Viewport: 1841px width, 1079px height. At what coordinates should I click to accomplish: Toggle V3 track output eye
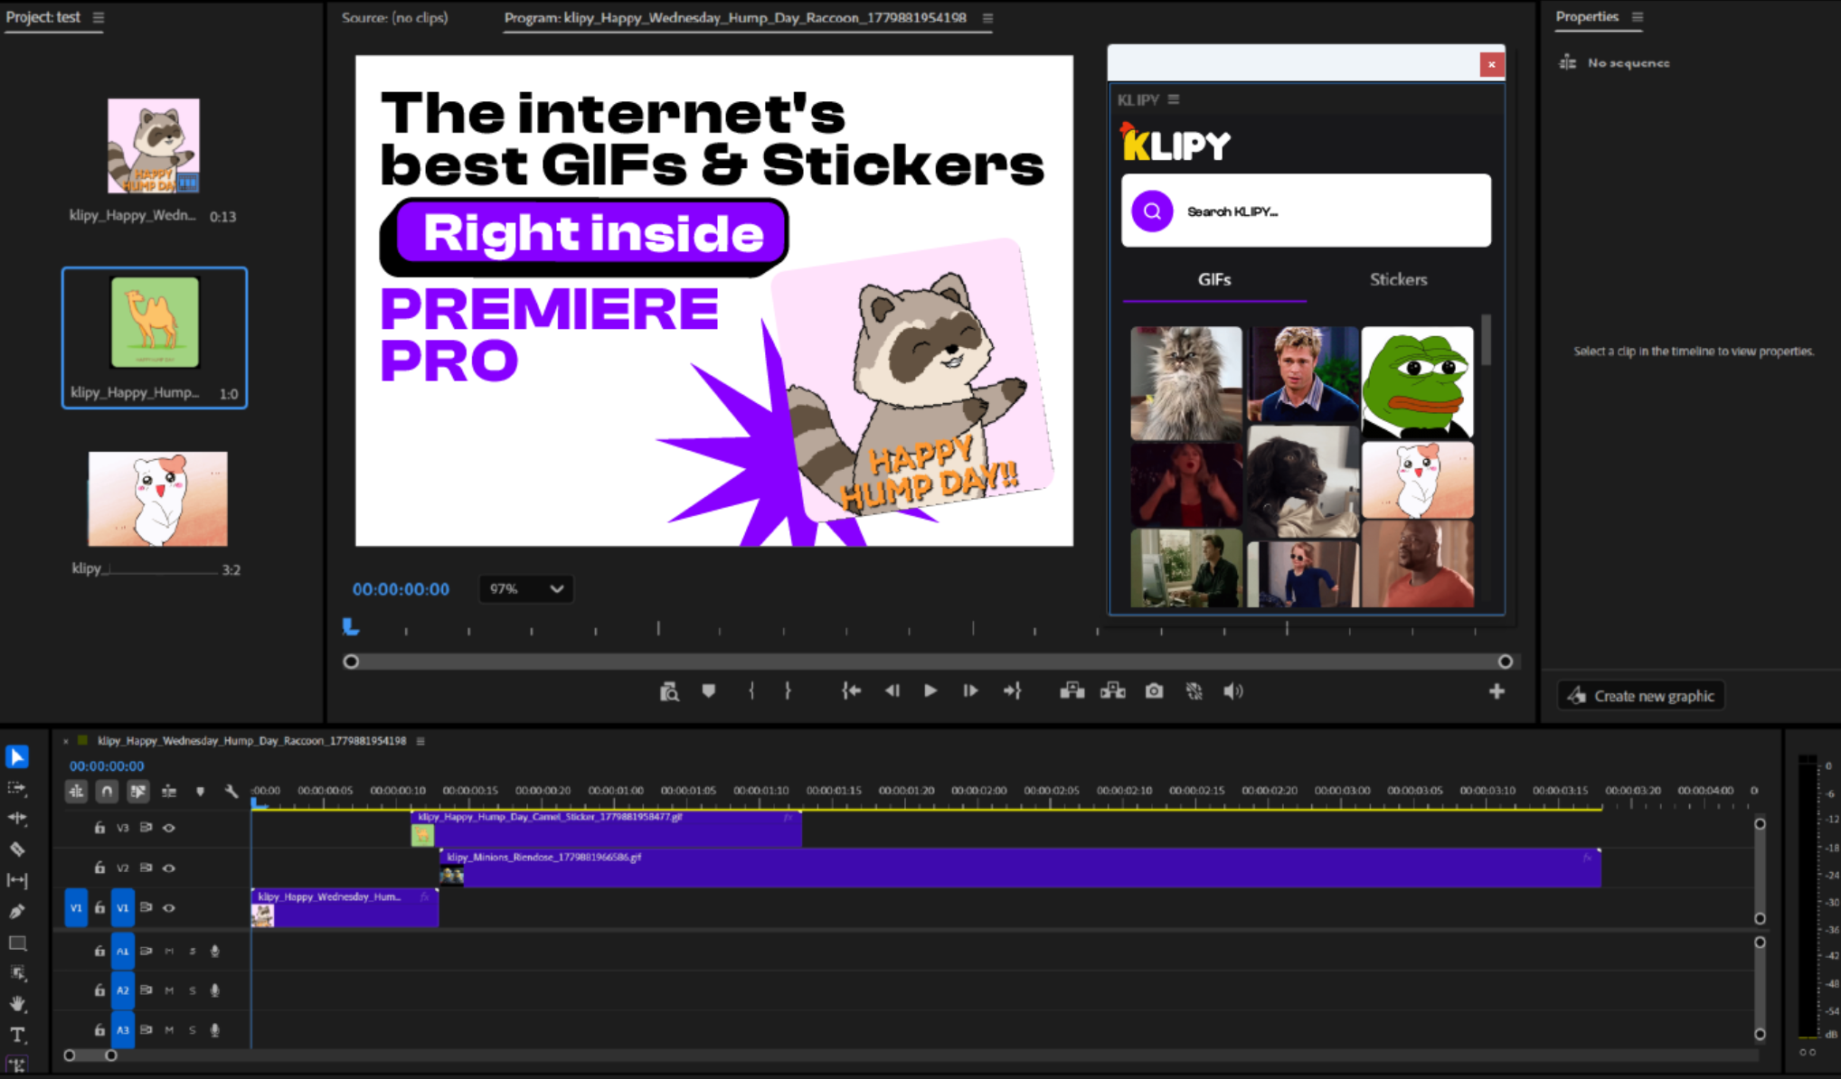click(169, 828)
